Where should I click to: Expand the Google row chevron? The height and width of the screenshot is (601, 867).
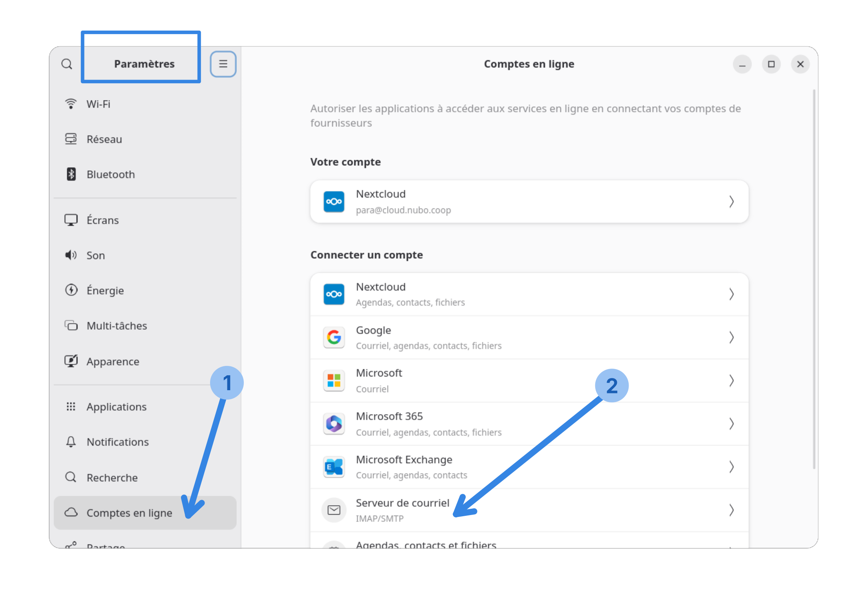coord(731,338)
